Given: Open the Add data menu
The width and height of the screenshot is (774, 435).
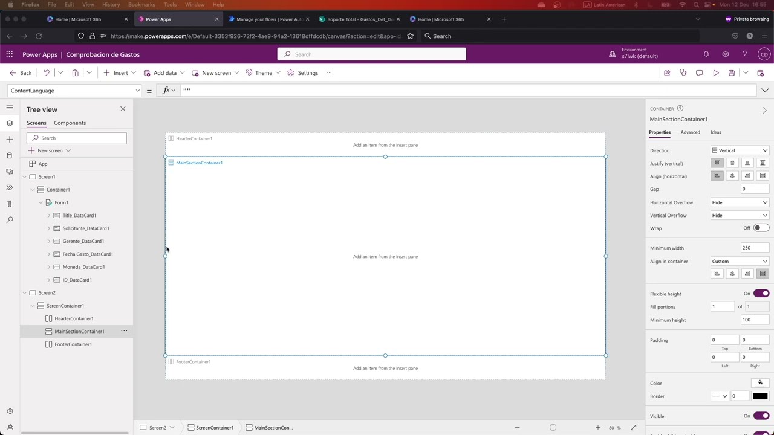Looking at the screenshot, I should coord(164,73).
